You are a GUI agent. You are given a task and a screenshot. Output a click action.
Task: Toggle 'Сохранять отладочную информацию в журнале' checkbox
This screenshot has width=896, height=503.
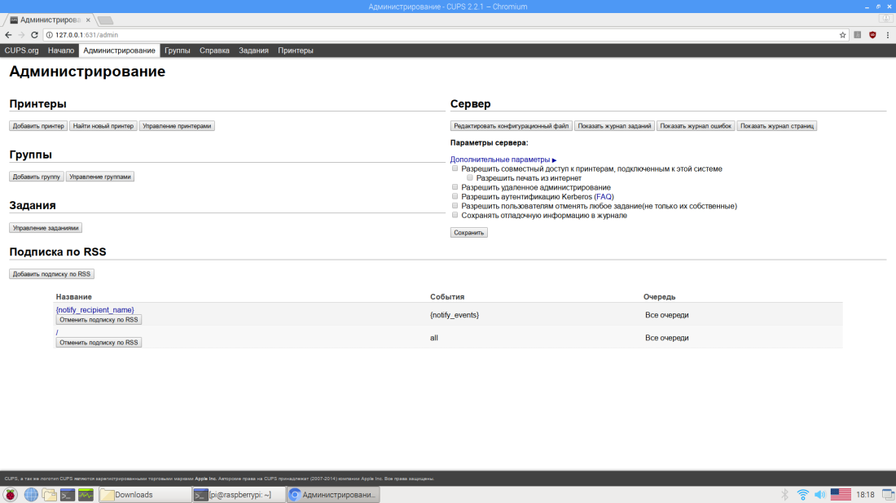455,216
